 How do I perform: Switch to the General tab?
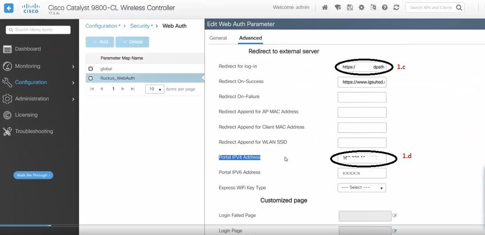(218, 38)
